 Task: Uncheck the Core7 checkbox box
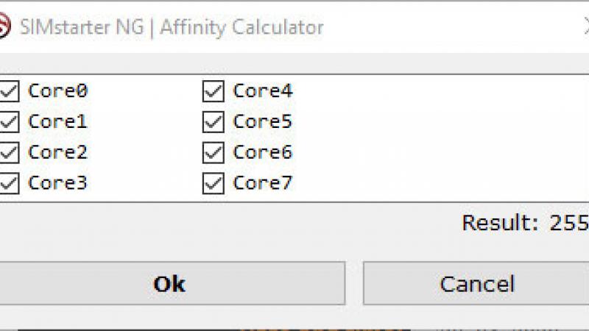pos(213,182)
